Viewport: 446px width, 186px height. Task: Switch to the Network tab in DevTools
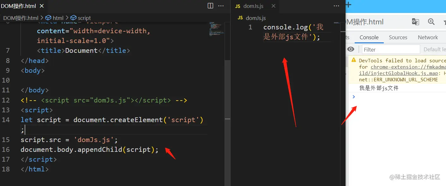[x=428, y=37]
